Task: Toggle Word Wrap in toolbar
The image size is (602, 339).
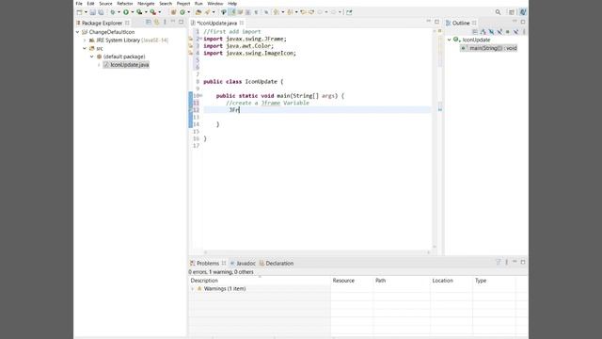Action: (x=240, y=12)
